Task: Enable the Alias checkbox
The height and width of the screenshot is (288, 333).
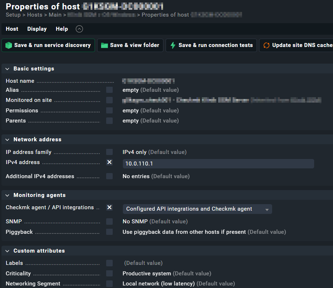Action: (x=109, y=90)
